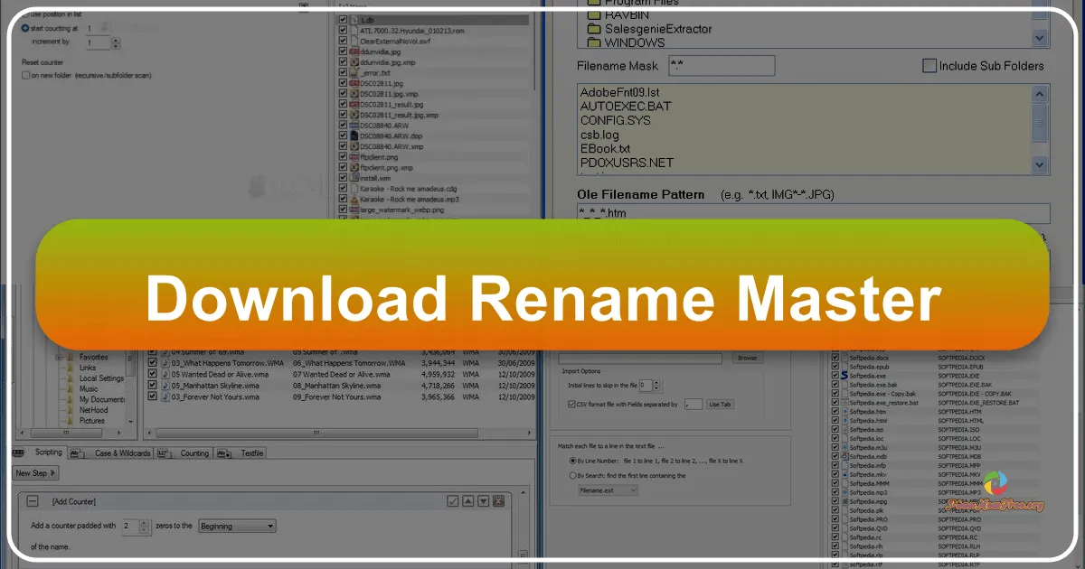Confirm the Add Counter step with checkmark icon
Viewport: 1085px width, 569px height.
(x=452, y=501)
